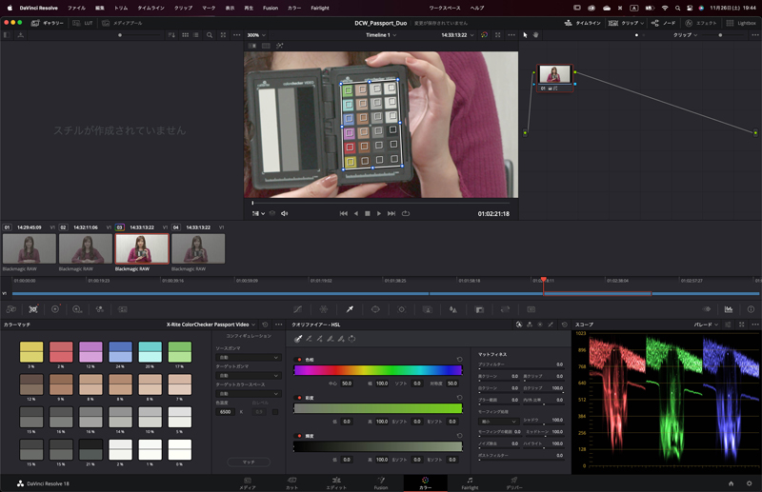
Task: Expand the X-Rite ColorChecker Passport Video dropdown
Action: [210, 325]
